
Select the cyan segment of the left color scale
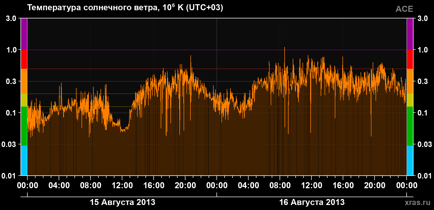point(24,161)
